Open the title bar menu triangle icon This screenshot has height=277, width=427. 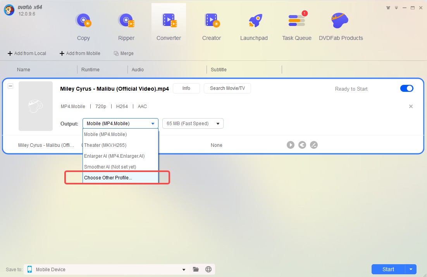tap(396, 8)
